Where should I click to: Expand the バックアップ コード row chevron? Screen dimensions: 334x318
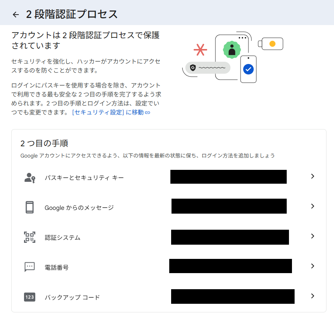(x=313, y=296)
